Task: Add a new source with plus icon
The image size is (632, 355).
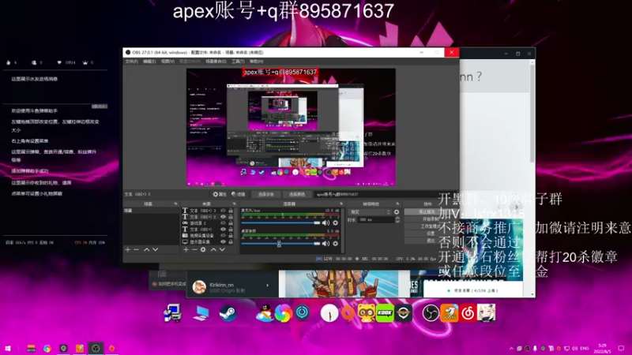Action: coord(186,249)
